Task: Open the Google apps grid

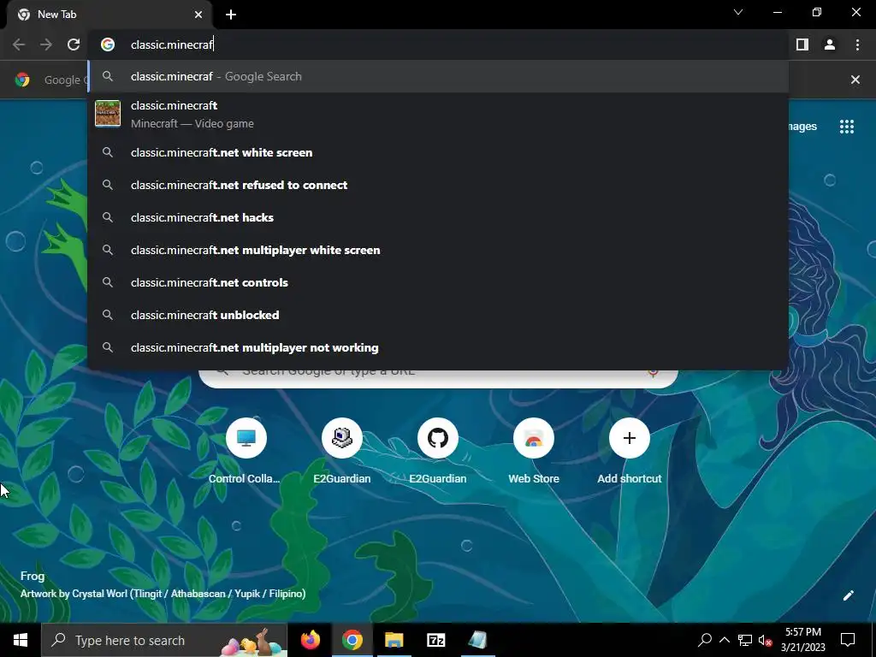Action: pos(847,127)
